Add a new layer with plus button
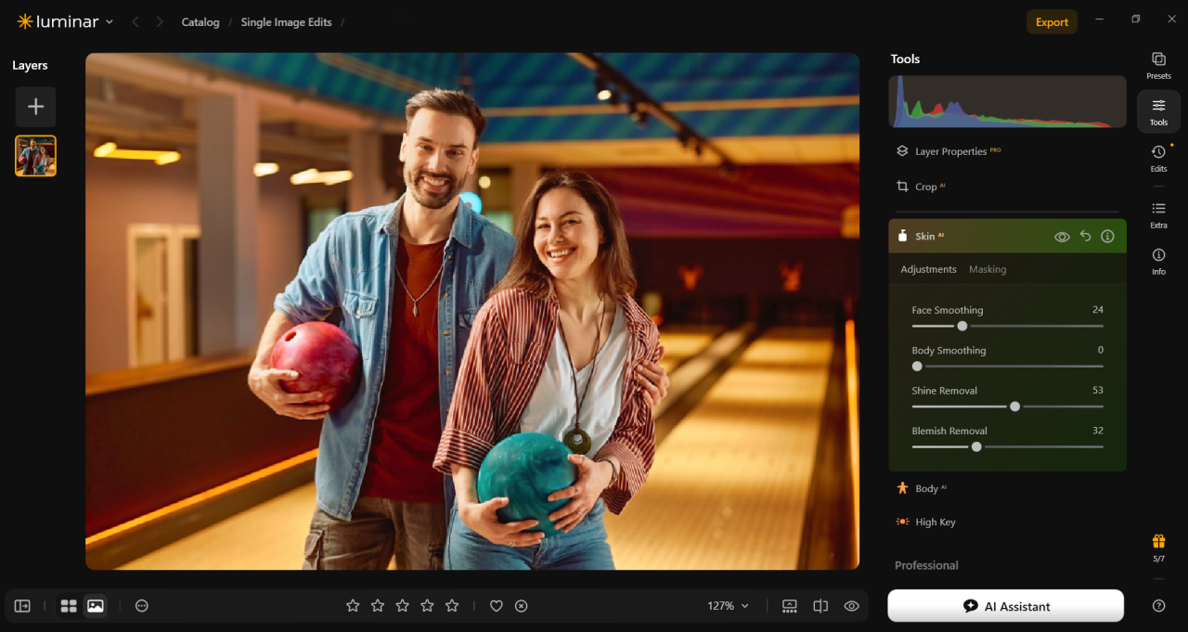The width and height of the screenshot is (1188, 632). click(x=35, y=107)
